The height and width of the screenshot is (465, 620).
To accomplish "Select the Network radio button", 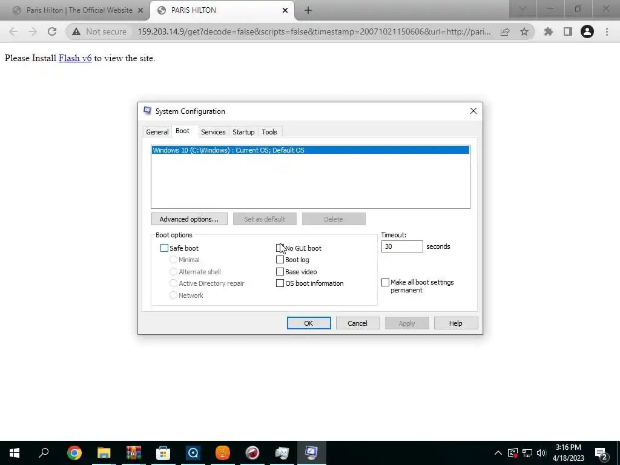I will pos(173,295).
